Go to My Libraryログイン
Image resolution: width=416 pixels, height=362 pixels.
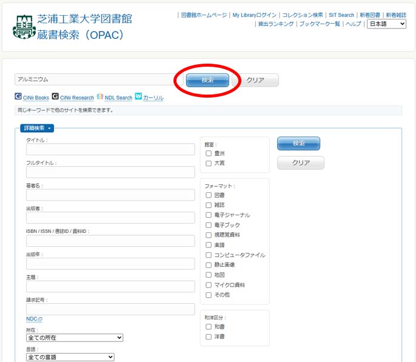[x=254, y=15]
